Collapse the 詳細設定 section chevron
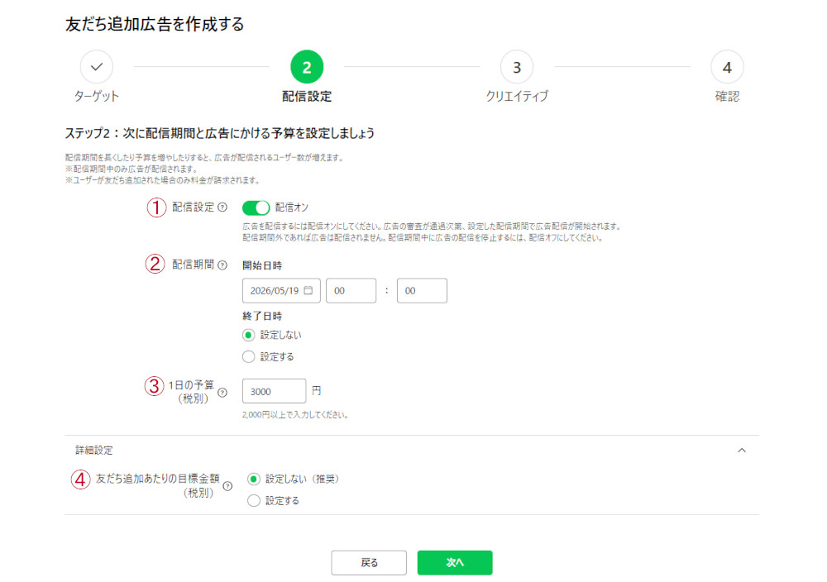Viewport: 827px width, 582px height. click(x=742, y=451)
